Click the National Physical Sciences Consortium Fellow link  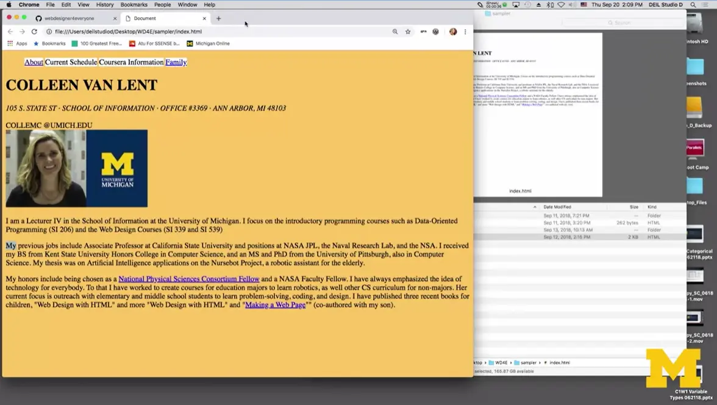click(x=188, y=278)
